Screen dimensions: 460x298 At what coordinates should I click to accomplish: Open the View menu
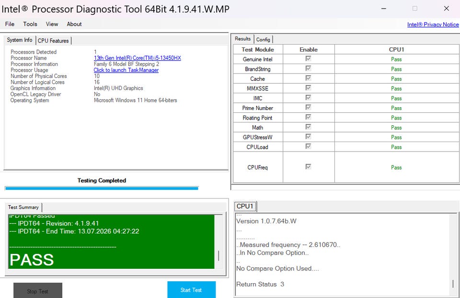coord(52,24)
